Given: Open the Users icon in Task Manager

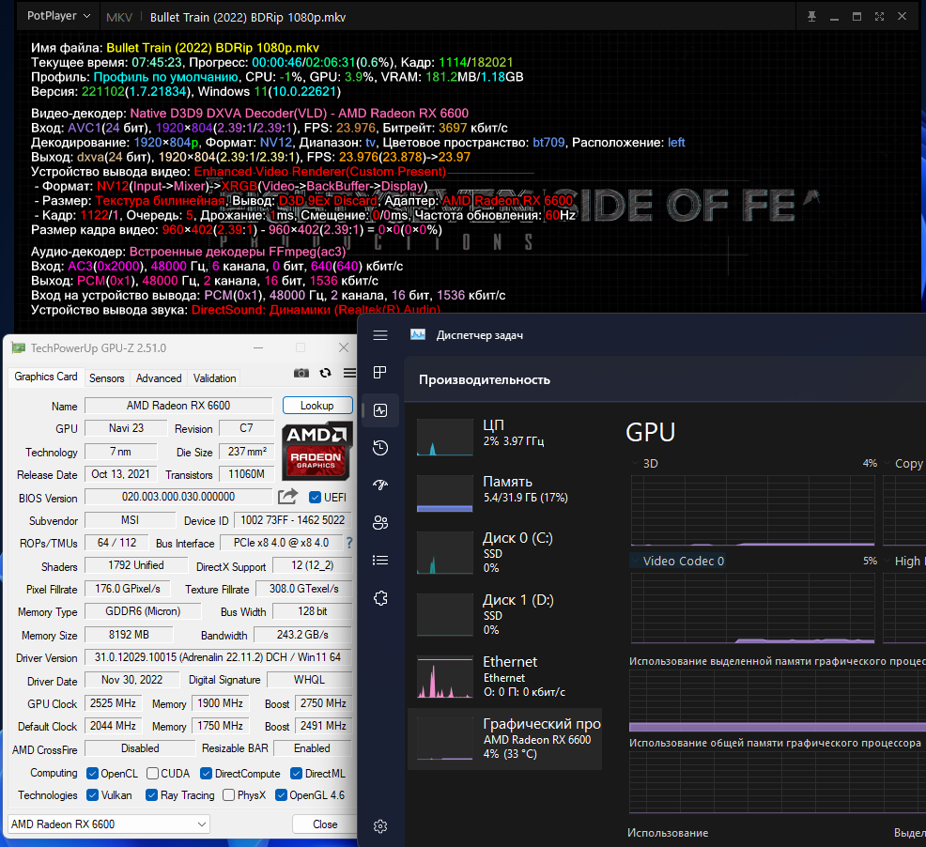Looking at the screenshot, I should coord(380,523).
